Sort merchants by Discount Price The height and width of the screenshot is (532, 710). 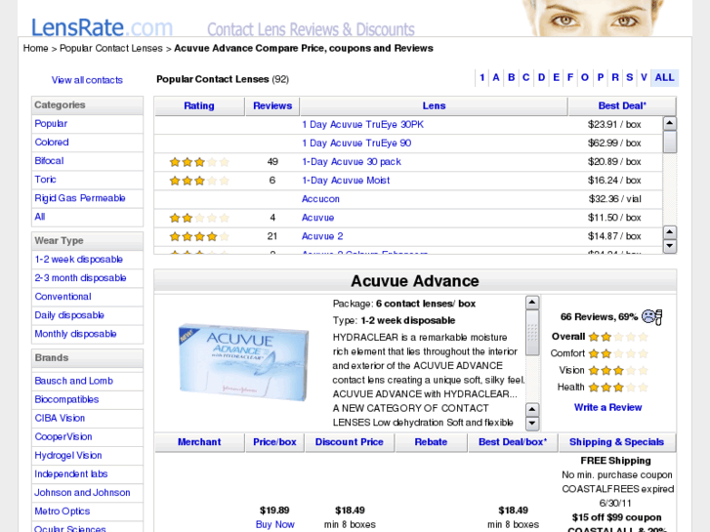[x=349, y=442]
